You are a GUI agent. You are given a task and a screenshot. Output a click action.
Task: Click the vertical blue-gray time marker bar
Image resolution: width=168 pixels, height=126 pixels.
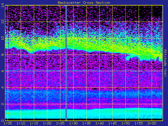[x=66, y=63]
